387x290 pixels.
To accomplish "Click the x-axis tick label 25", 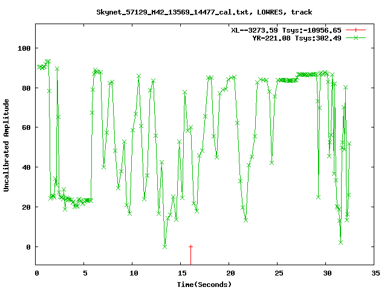I will [279, 273].
